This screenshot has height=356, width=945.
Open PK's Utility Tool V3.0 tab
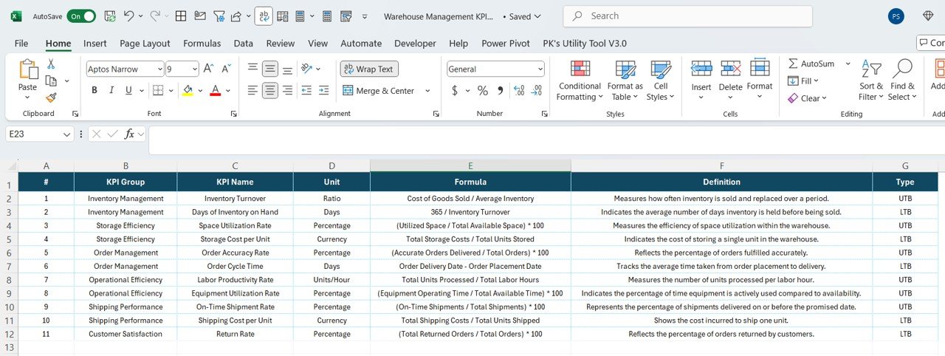[585, 44]
